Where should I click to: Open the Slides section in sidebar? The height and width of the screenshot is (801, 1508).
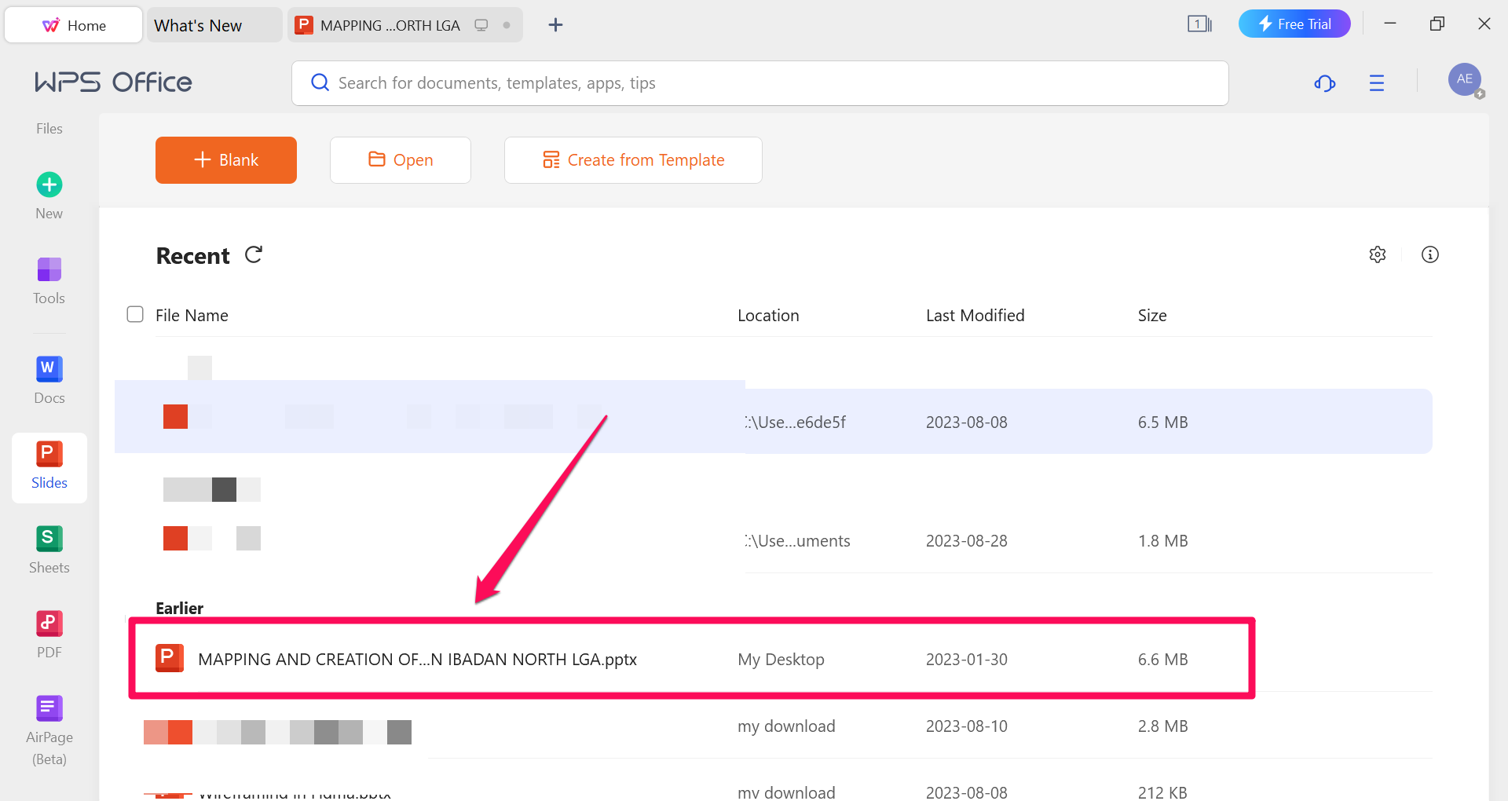point(49,466)
